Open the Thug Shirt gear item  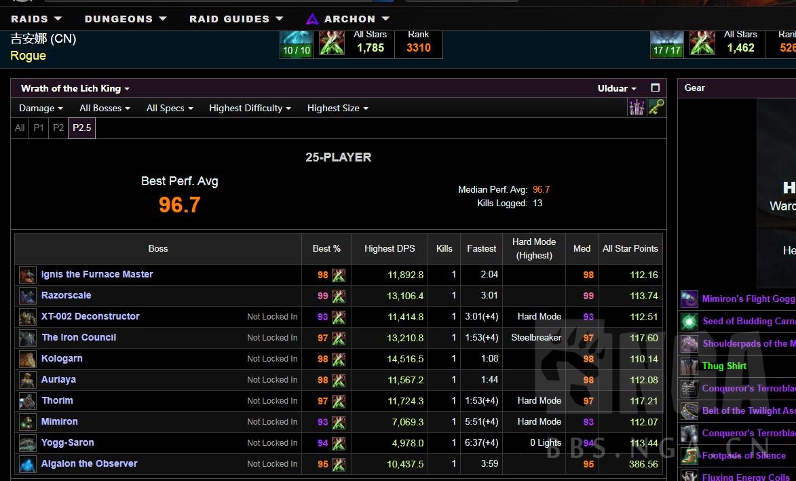click(724, 366)
